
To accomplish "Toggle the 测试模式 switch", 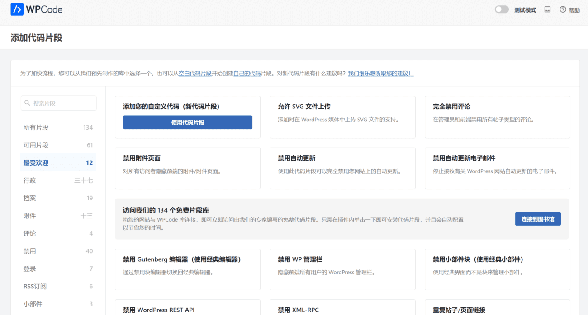I will click(x=502, y=9).
